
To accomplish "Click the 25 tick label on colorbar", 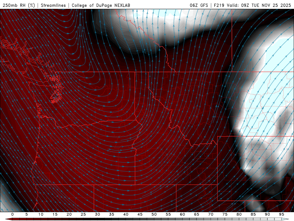I will pos(83,214).
